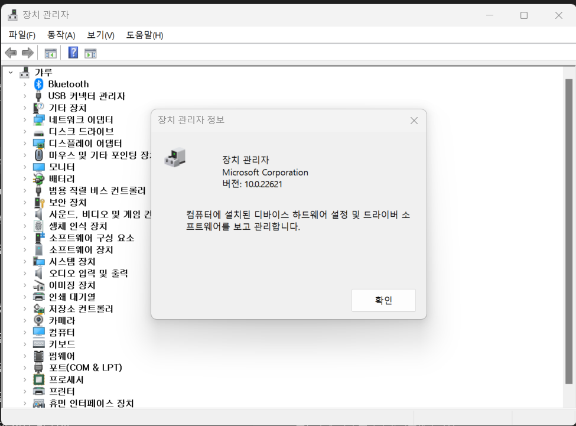
Task: Click the 마우스 및 기타 포인팅 장치 icon
Action: (38, 155)
